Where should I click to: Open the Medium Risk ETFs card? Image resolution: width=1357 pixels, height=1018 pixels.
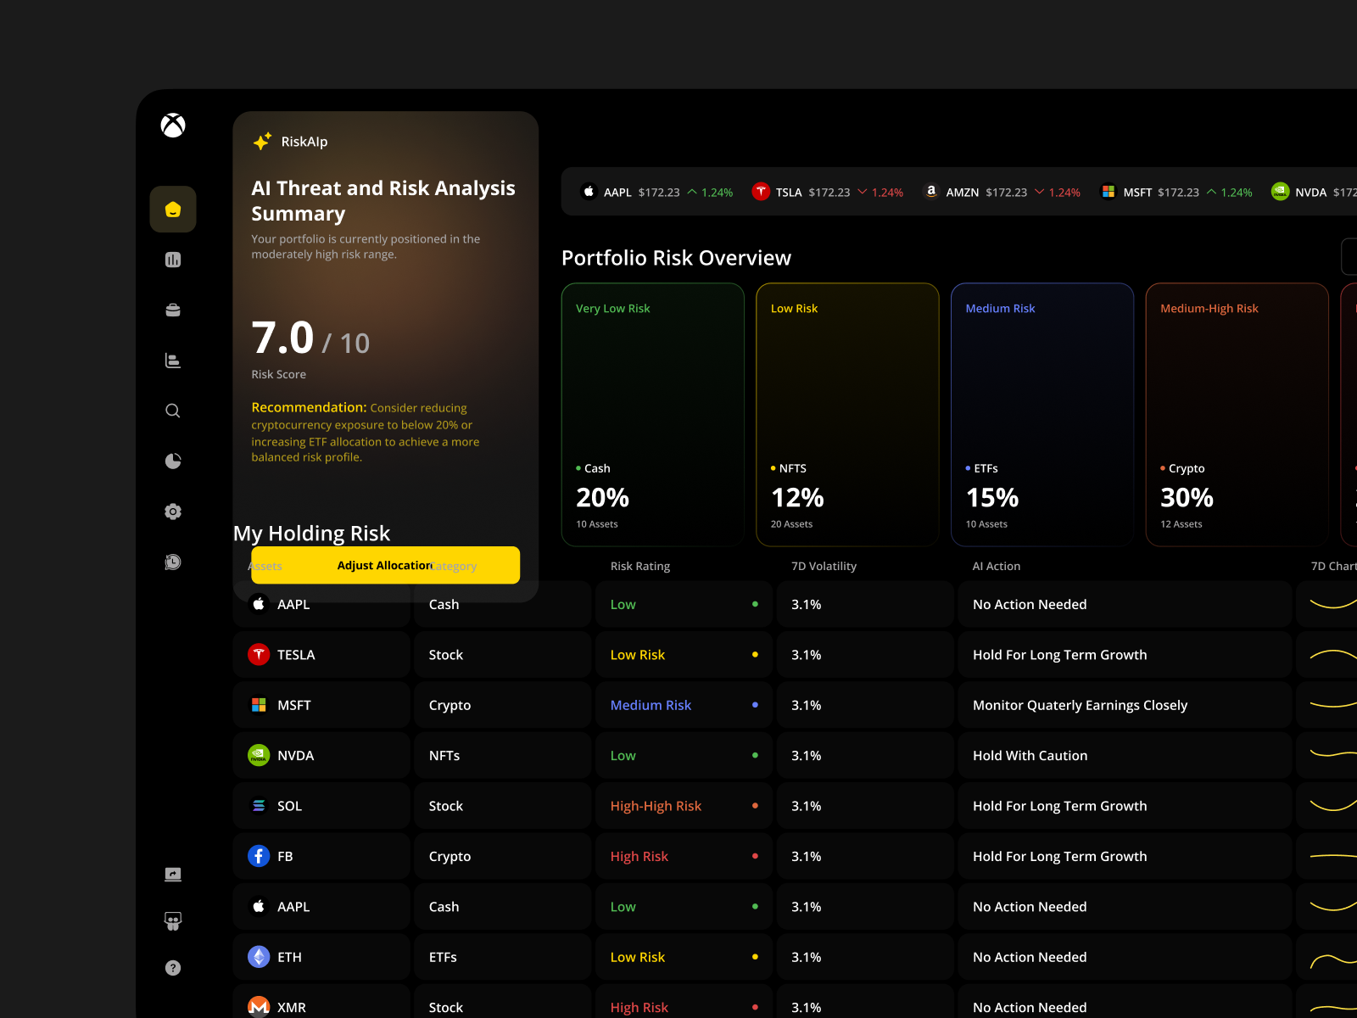(x=1042, y=416)
